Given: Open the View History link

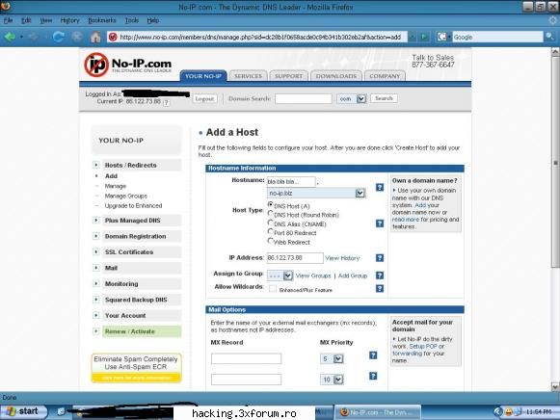Looking at the screenshot, I should (342, 258).
